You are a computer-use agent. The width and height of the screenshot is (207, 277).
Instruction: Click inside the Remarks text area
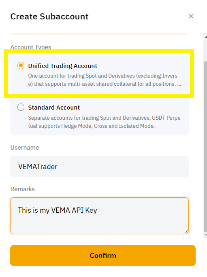[x=99, y=216]
